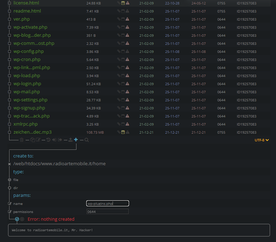Click yellow calendar icon on zeichen...dec.mp3 row

tap(123, 132)
